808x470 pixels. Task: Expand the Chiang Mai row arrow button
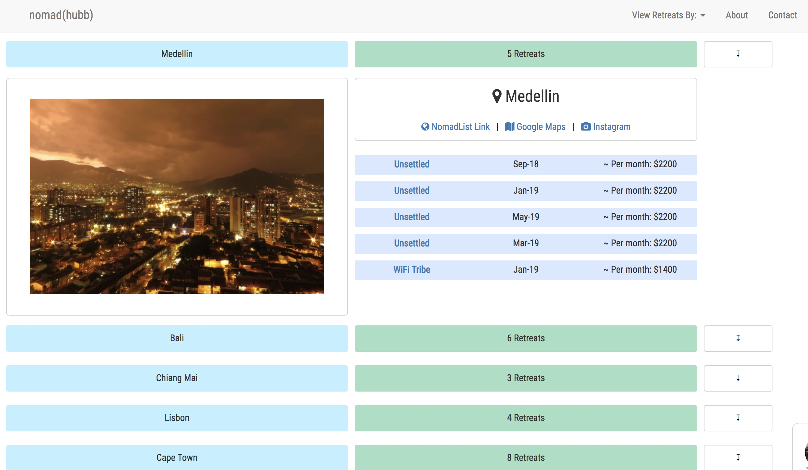pyautogui.click(x=738, y=378)
